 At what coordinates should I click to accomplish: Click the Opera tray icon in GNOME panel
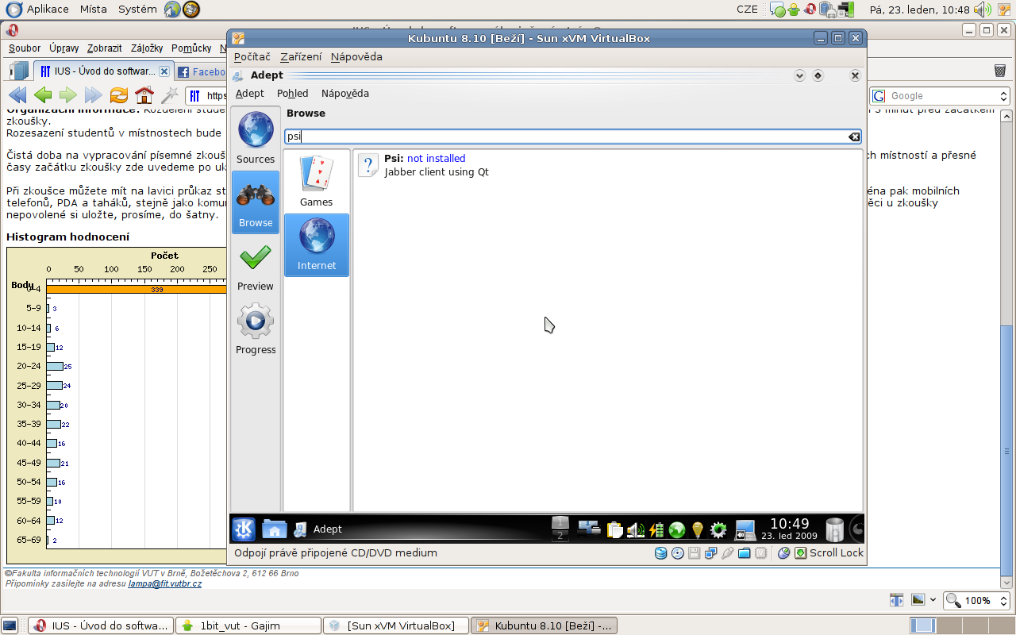pos(810,10)
